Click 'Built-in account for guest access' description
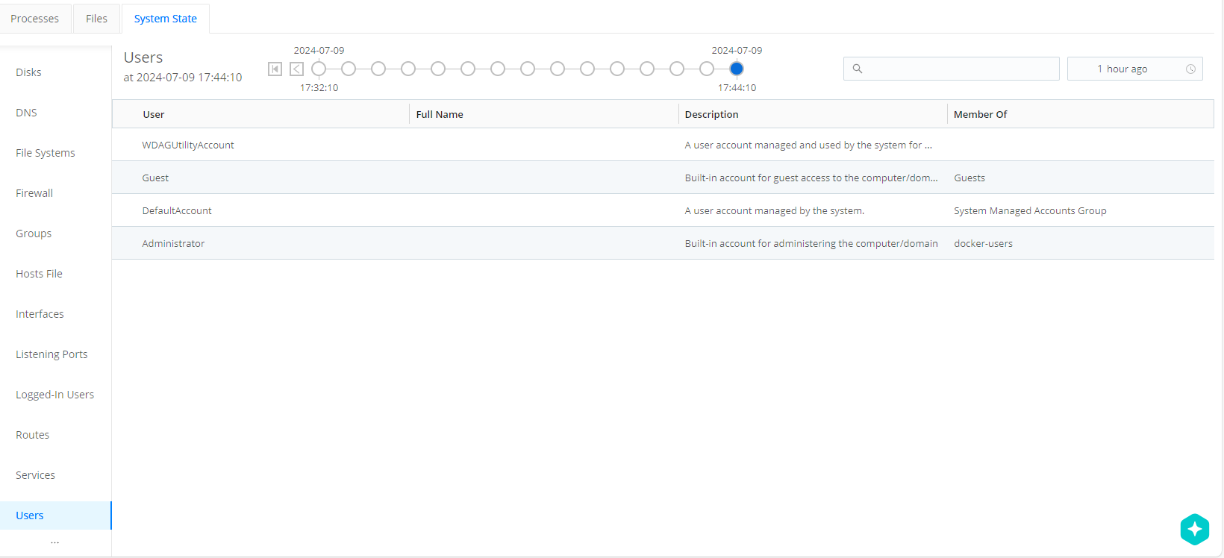The image size is (1224, 558). (x=811, y=178)
